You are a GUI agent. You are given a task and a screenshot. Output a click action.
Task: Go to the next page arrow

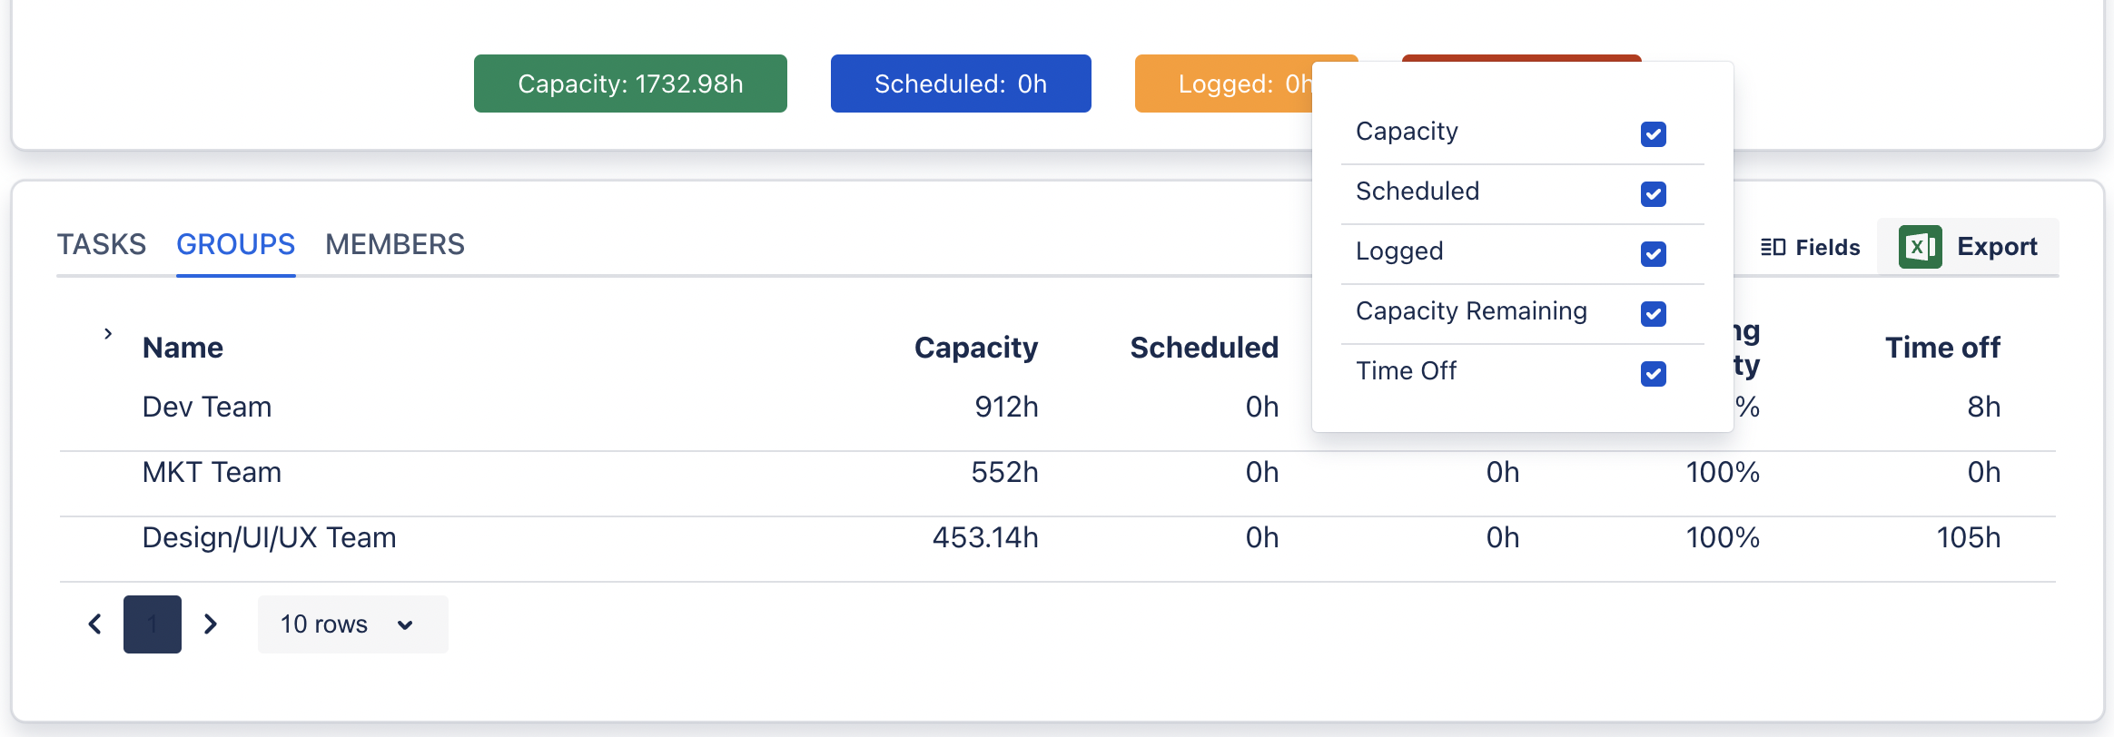click(211, 624)
